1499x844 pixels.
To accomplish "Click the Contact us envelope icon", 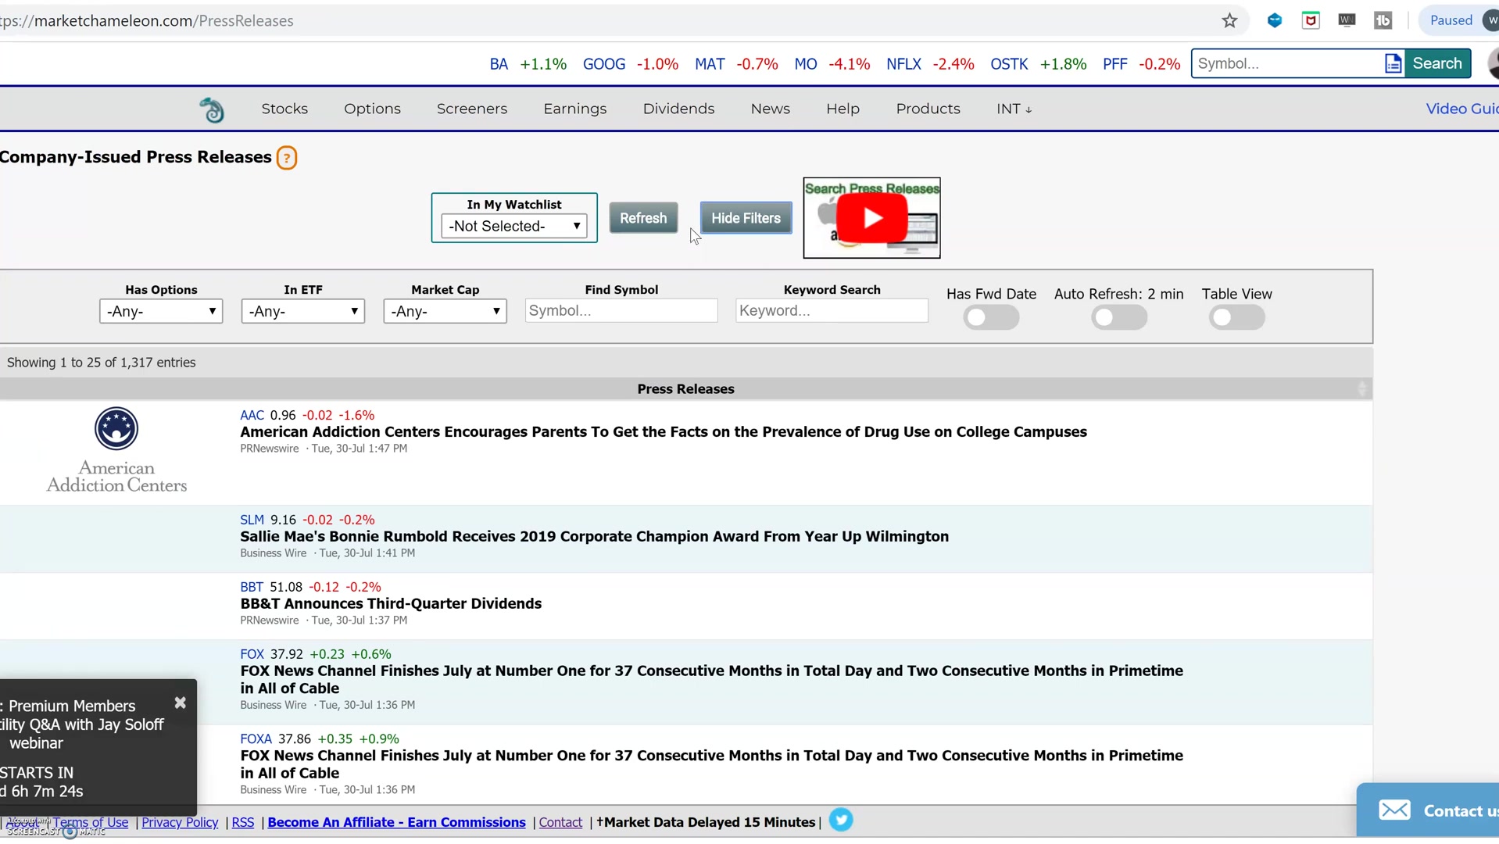I will tap(1395, 810).
